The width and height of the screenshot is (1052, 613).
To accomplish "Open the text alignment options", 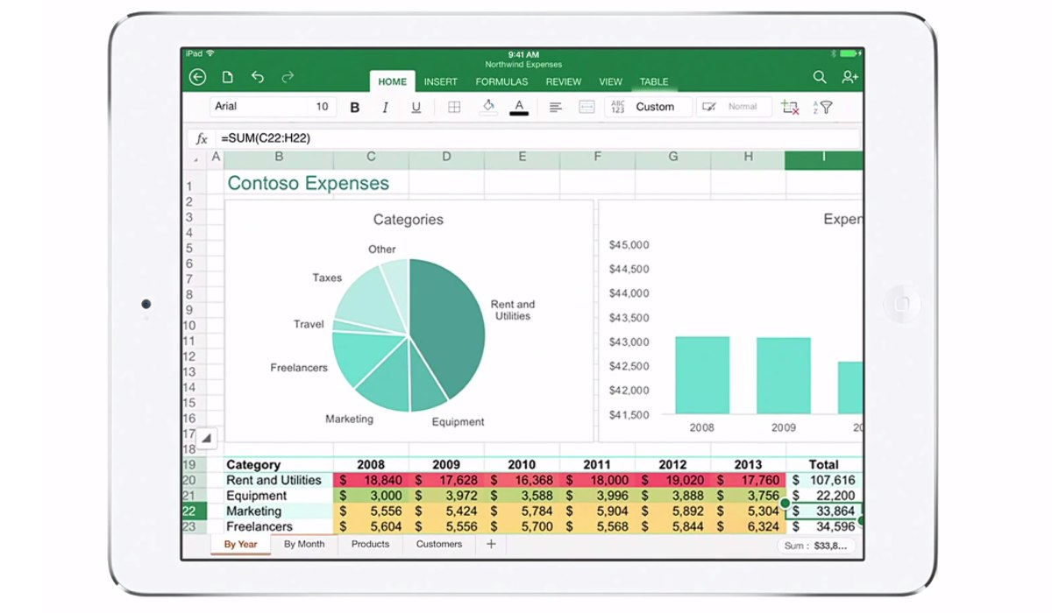I will point(555,107).
